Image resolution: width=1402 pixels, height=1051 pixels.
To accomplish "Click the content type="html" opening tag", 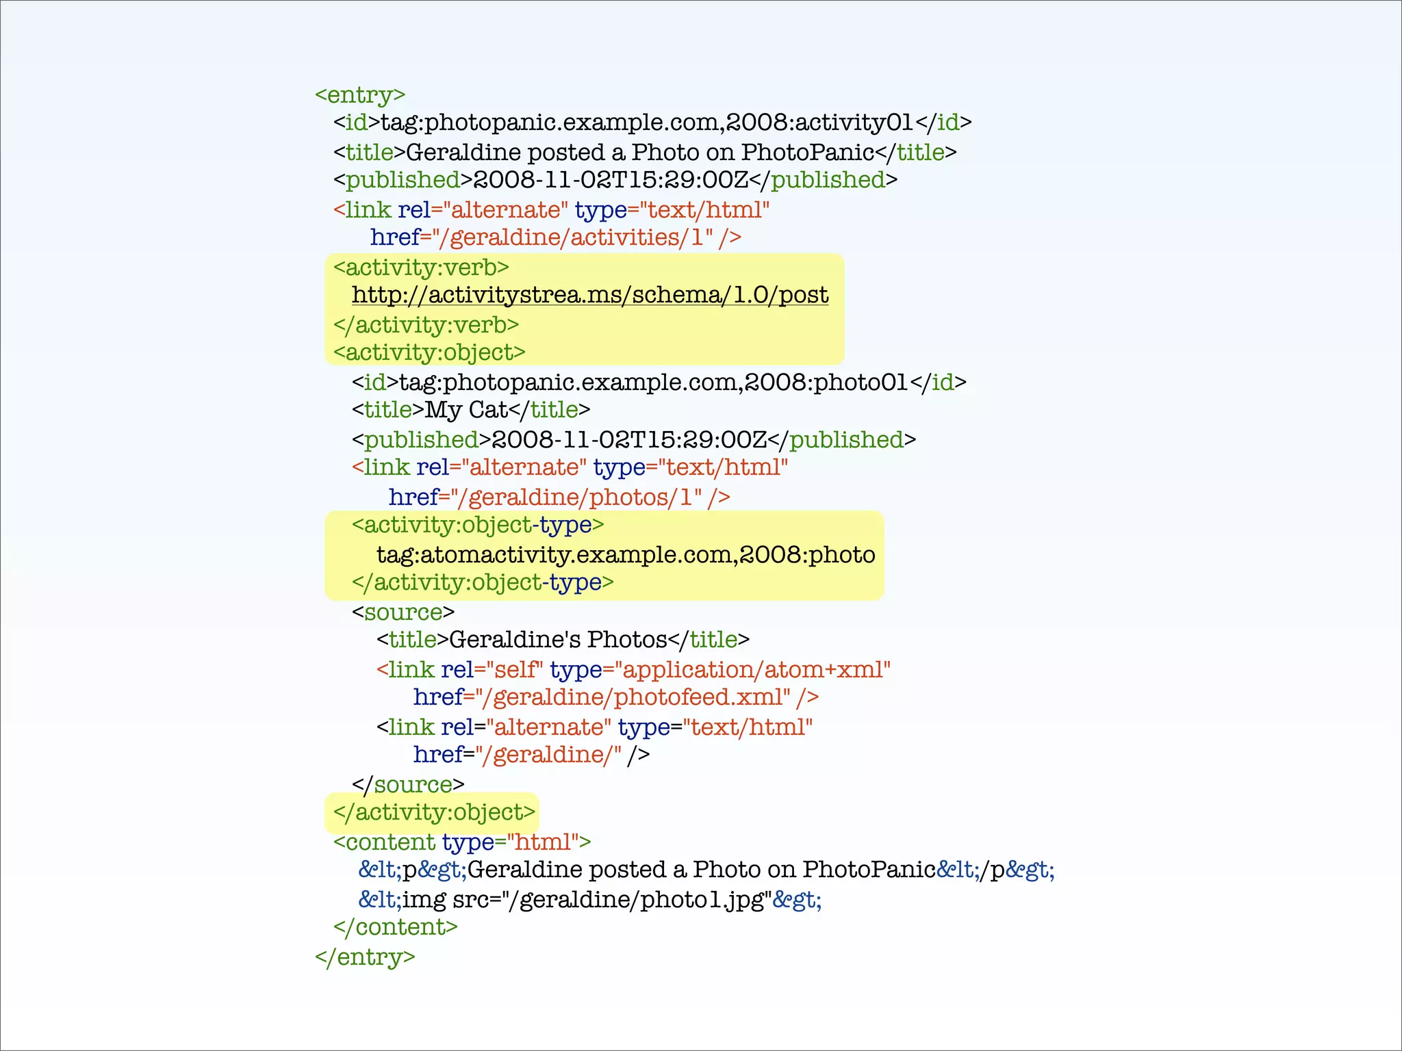I will pyautogui.click(x=461, y=842).
